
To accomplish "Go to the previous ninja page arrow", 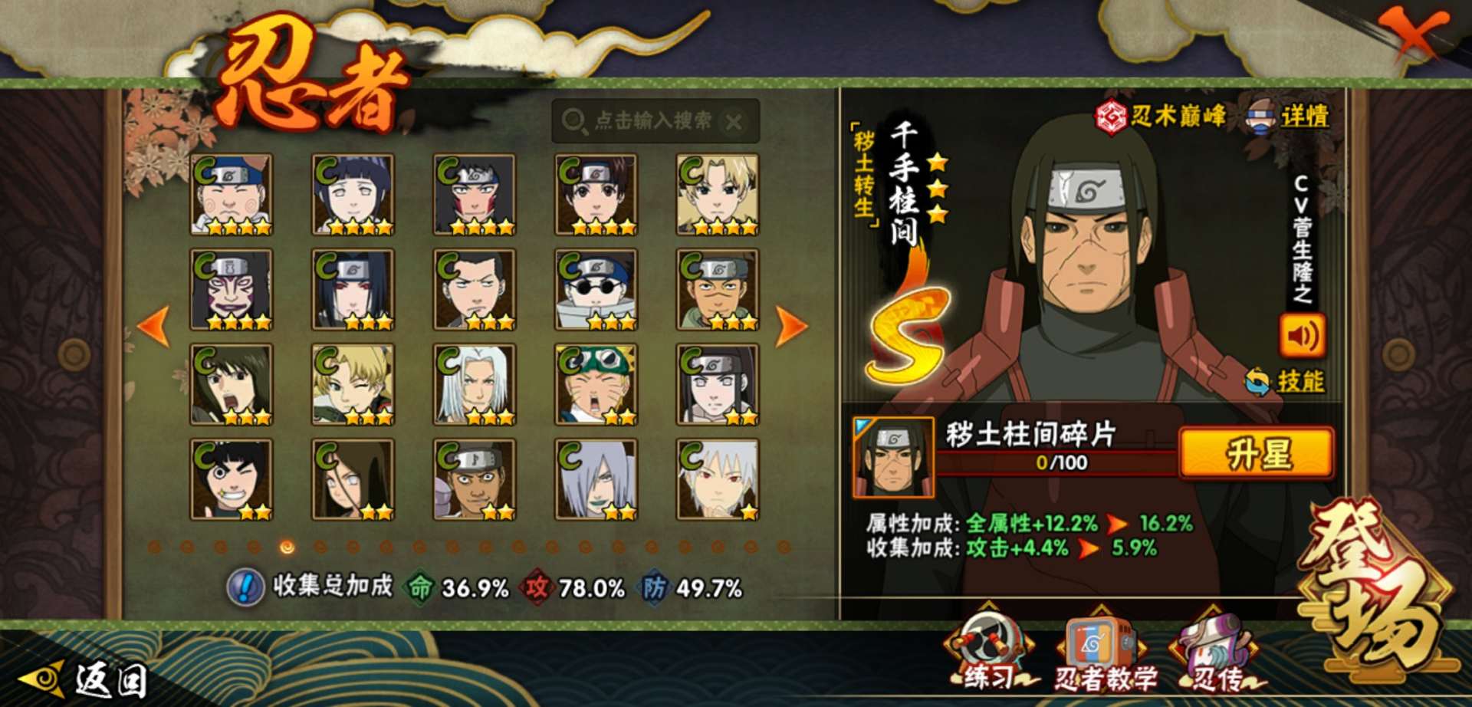I will tap(153, 326).
